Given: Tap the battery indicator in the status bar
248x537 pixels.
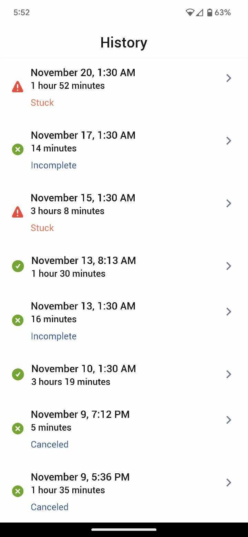Looking at the screenshot, I should [209, 13].
